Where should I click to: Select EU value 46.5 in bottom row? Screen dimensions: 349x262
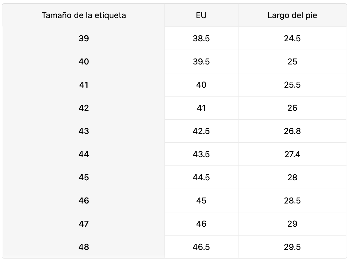[x=201, y=247]
